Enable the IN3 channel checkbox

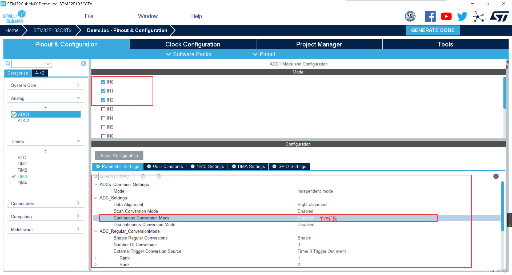(x=103, y=109)
